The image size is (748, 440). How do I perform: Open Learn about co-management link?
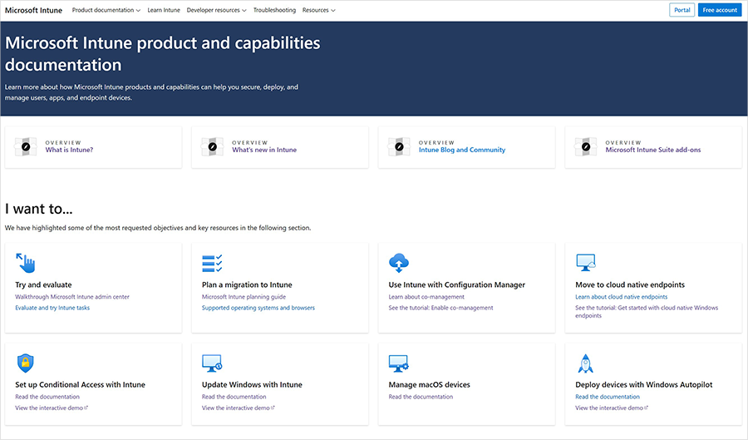point(426,297)
